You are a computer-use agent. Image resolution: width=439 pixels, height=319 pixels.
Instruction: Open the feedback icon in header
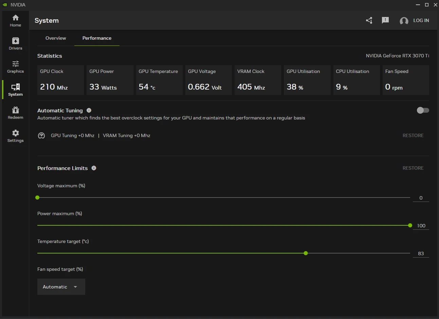click(385, 20)
